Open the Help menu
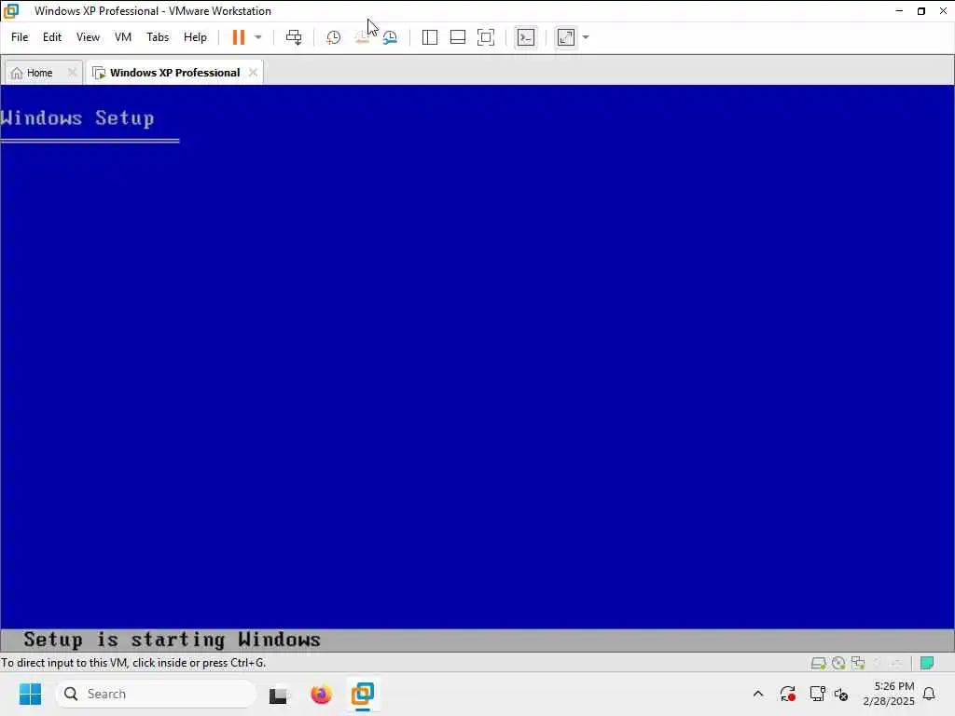 click(196, 37)
